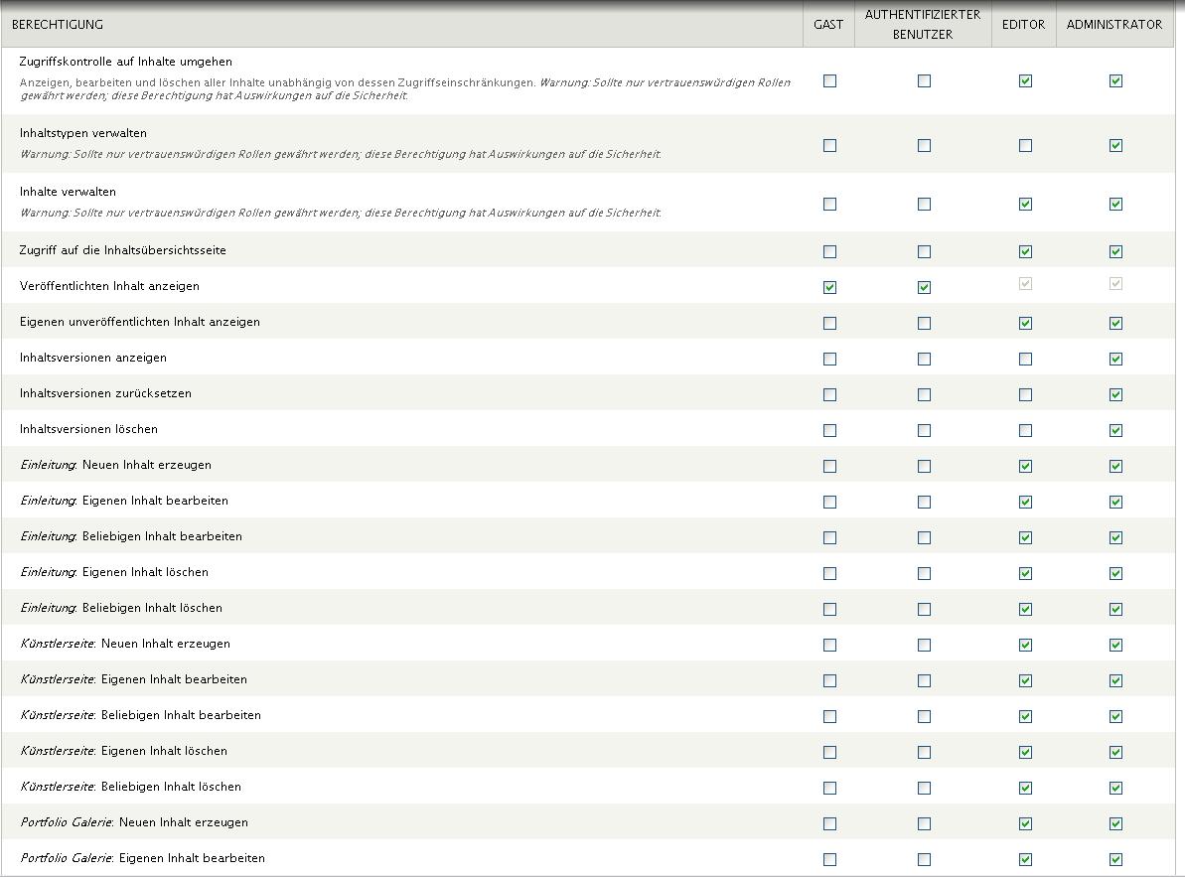Uncheck 'Künstlerseite: Beliebigen Inhalt löschen' for Administrator
This screenshot has height=878, width=1185.
point(1115,789)
